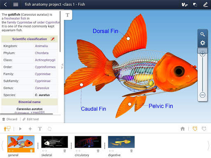
Task: Open the Chordata link
Action: 42,53
